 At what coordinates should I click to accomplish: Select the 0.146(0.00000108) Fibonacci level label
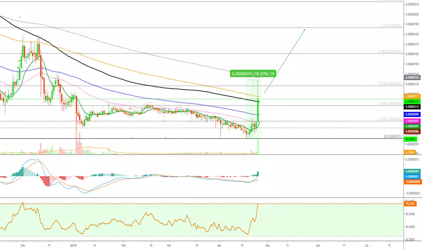(390, 103)
